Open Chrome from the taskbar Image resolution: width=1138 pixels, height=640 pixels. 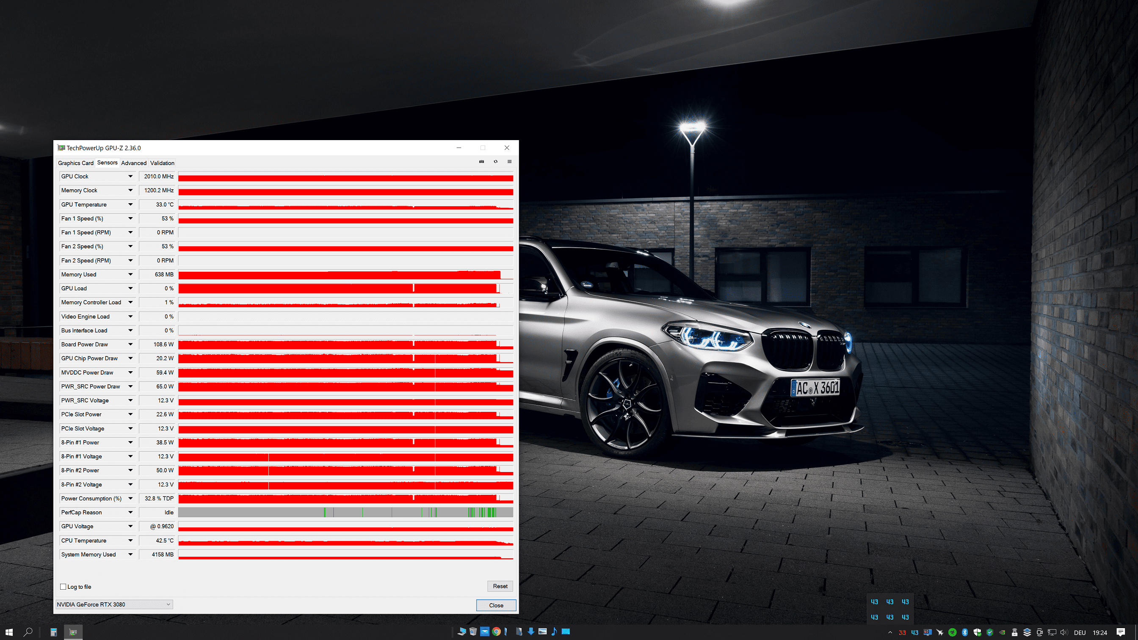tap(496, 632)
